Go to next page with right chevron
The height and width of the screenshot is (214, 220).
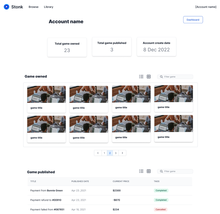122,153
